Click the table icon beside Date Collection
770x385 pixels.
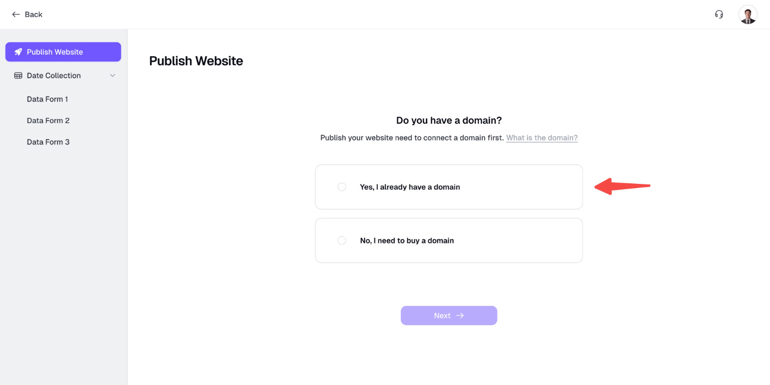[x=18, y=76]
